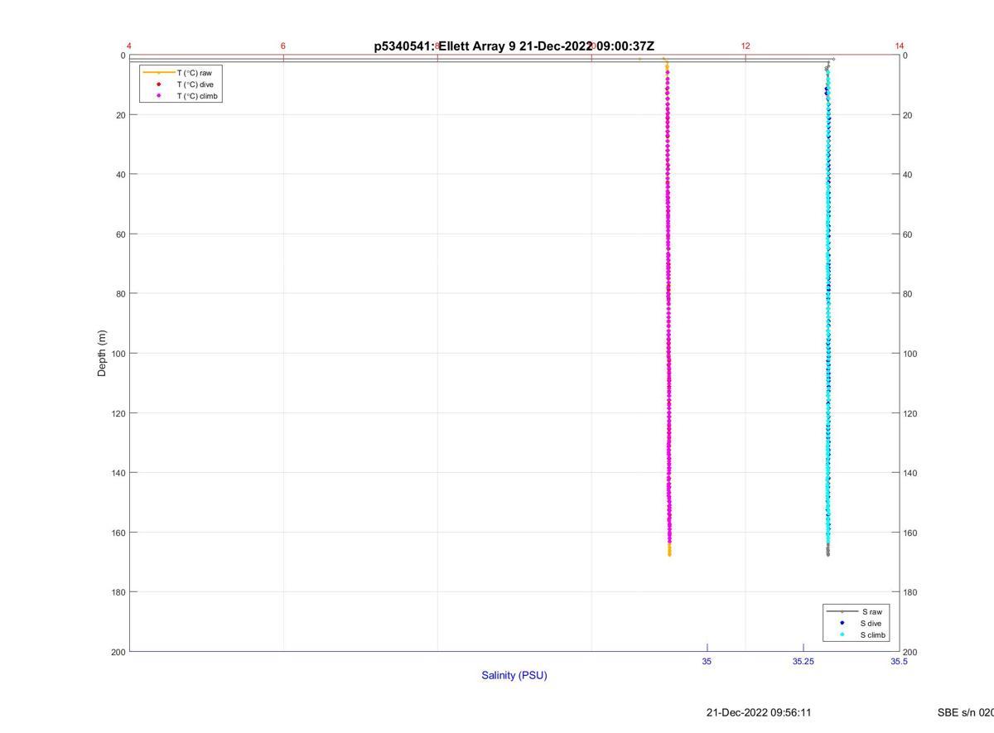Click the right depth axis tick label 20
Screen dimensions: 994x733
click(908, 115)
